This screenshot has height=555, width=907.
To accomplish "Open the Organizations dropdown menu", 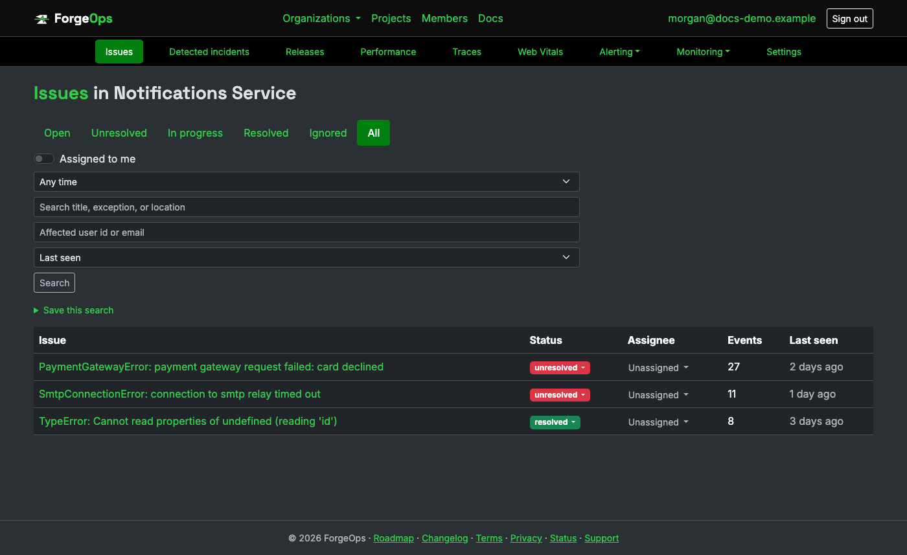I will pos(321,18).
